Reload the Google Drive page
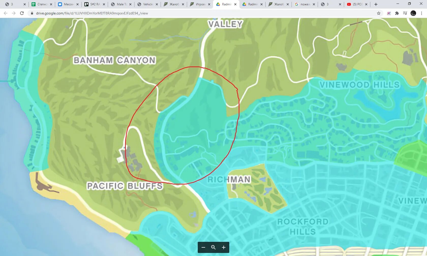 22,13
